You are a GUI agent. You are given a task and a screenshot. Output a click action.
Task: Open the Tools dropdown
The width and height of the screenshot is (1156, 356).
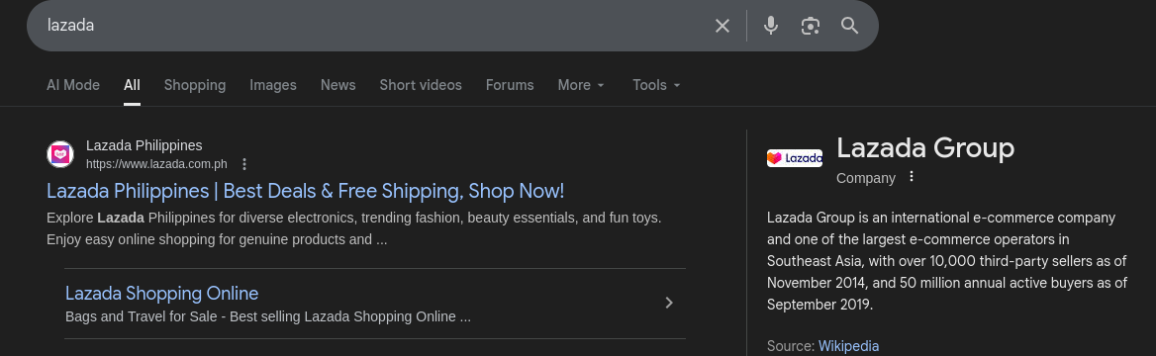tap(656, 85)
